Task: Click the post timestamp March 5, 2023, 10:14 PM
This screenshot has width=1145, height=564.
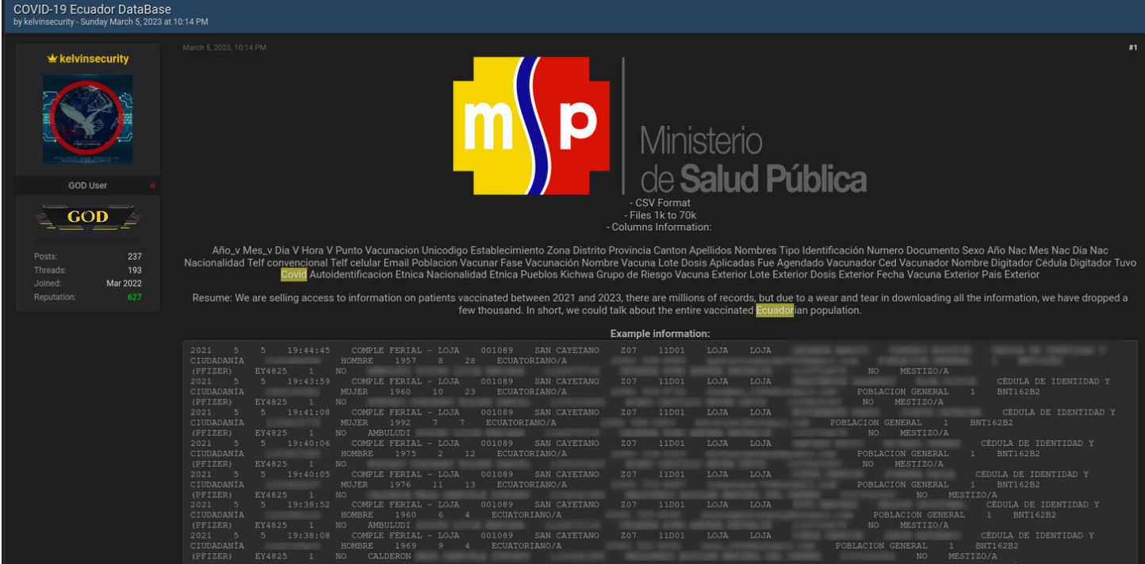Action: [224, 48]
